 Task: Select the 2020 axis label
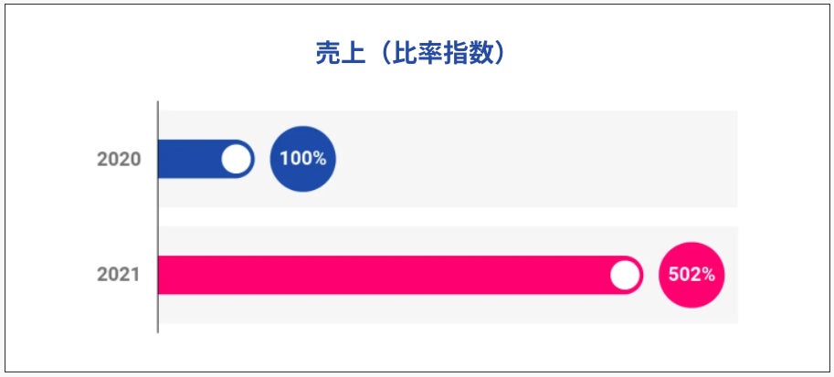click(x=119, y=159)
